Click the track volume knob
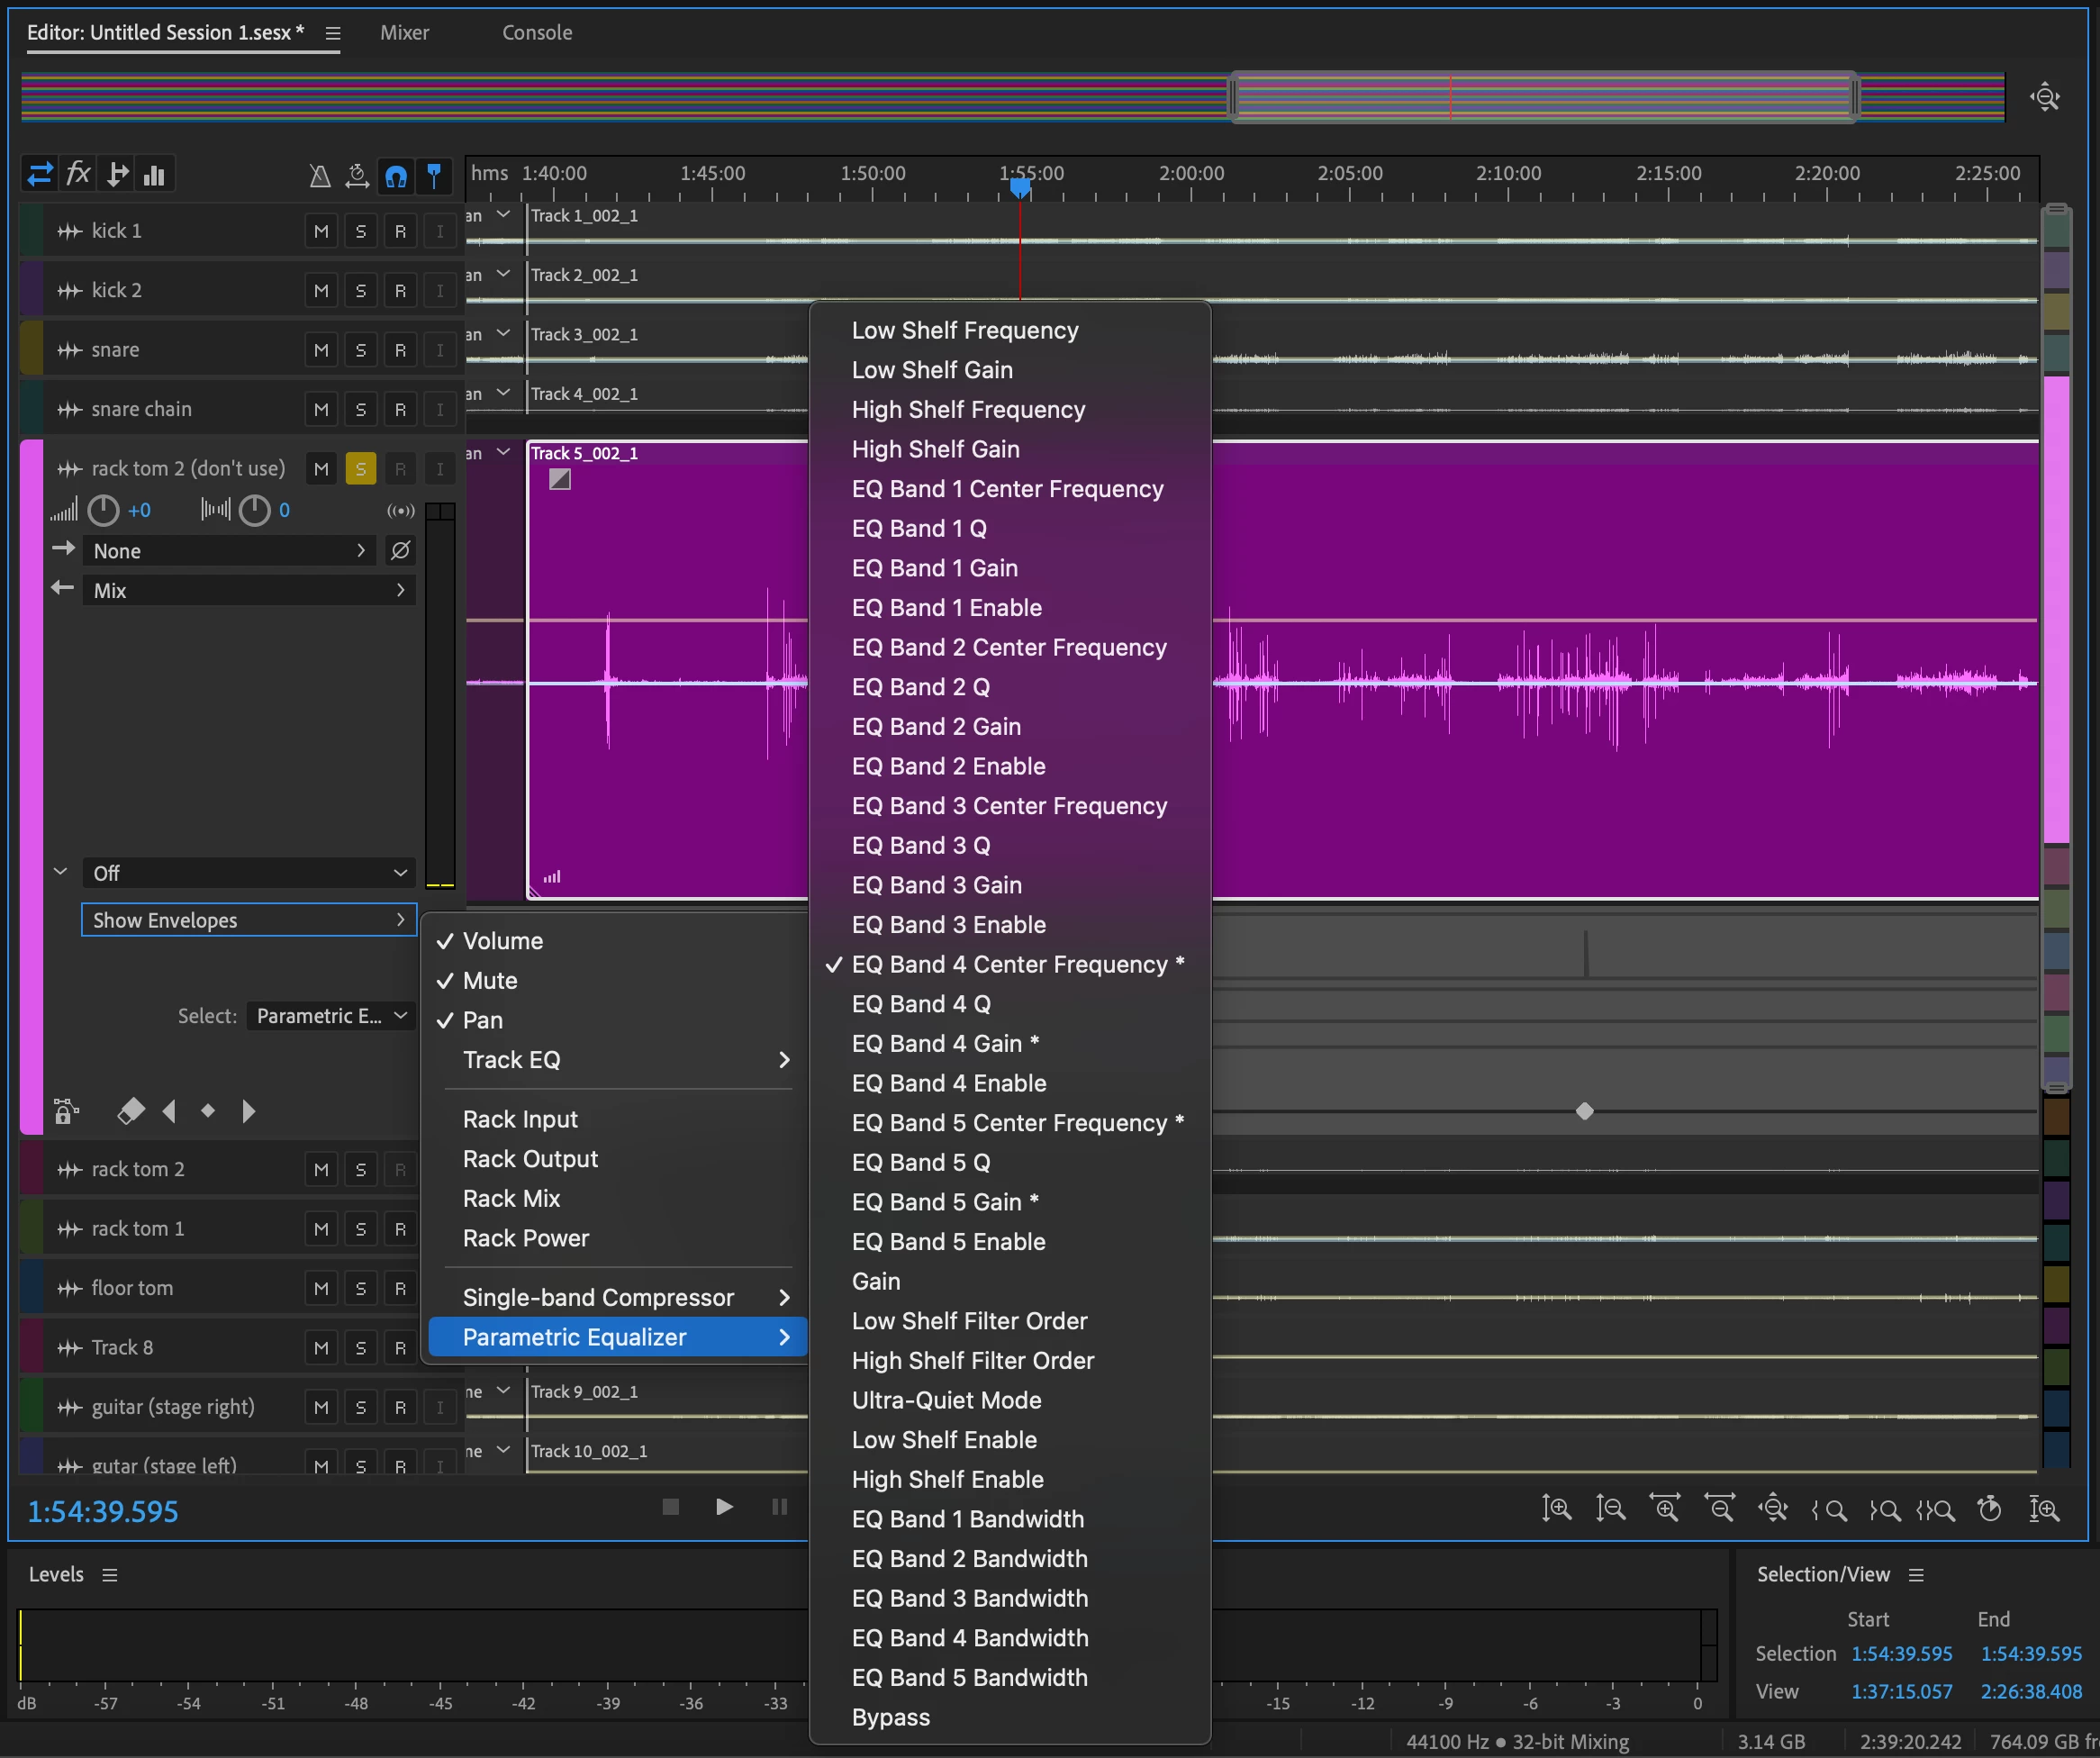Screen dimensions: 2100x1758 [103, 511]
